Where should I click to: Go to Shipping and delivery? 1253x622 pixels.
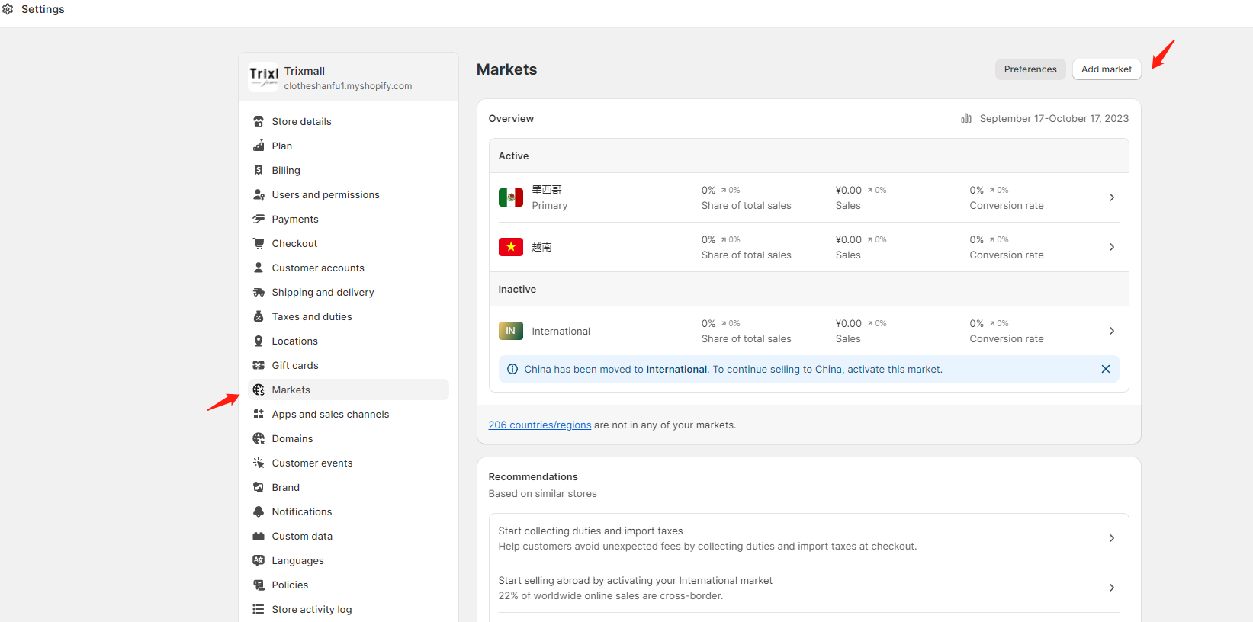coord(349,292)
